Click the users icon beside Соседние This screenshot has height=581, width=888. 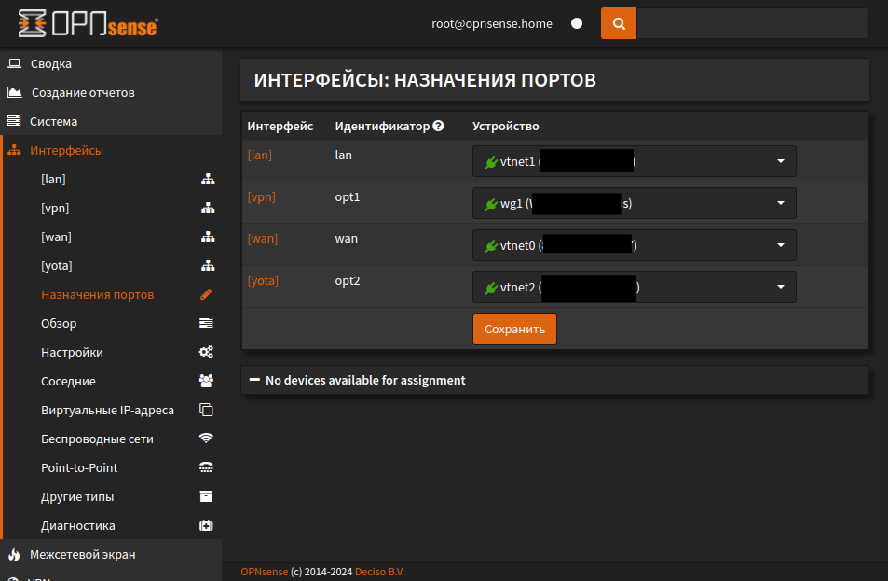coord(206,381)
